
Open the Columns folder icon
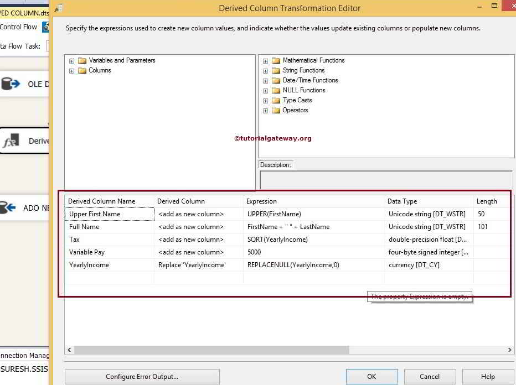point(81,70)
